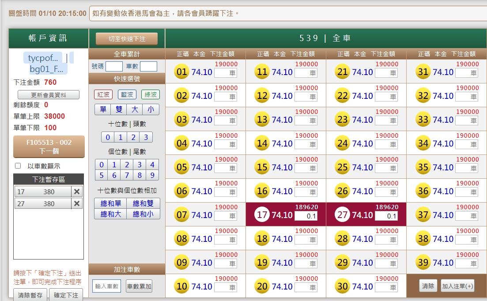Select yellow number ball 24
This screenshot has height=301, width=487.
343,143
